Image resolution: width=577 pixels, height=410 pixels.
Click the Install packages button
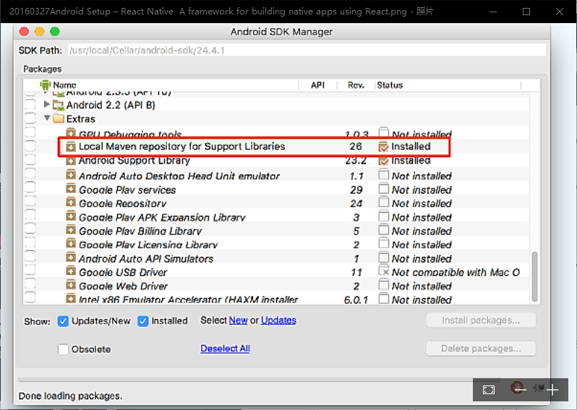tap(481, 320)
